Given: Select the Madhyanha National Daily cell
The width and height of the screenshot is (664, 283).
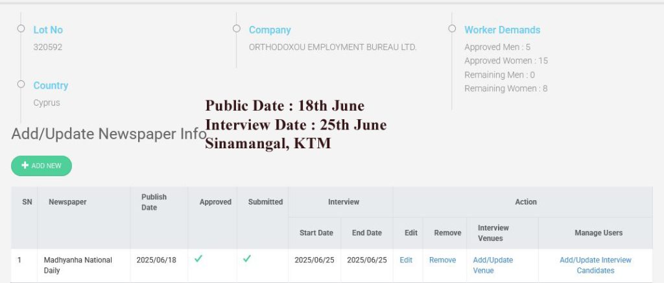Looking at the screenshot, I should click(78, 265).
